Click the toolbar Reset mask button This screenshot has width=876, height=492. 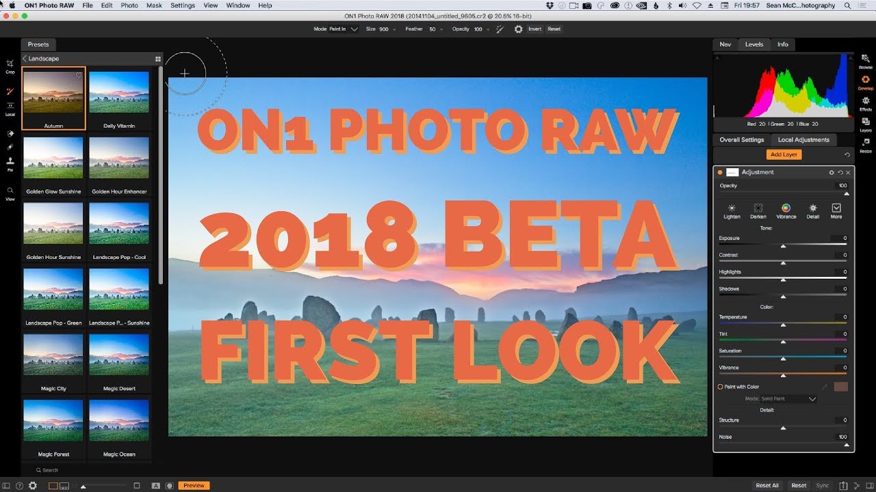tap(554, 29)
